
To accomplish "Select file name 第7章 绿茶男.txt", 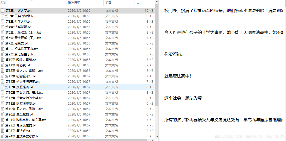I will pyautogui.click(x=17, y=44).
